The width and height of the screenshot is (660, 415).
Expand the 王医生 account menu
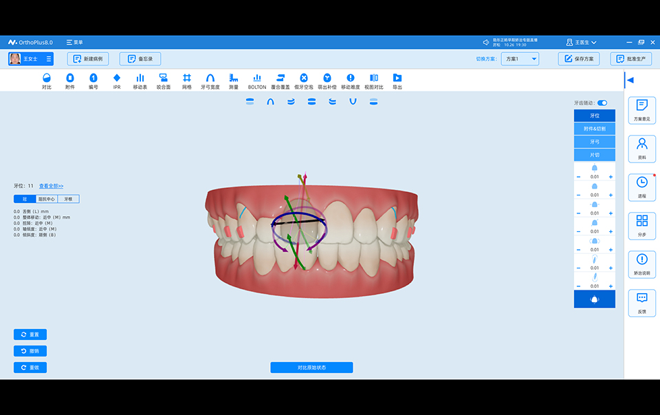tap(581, 42)
